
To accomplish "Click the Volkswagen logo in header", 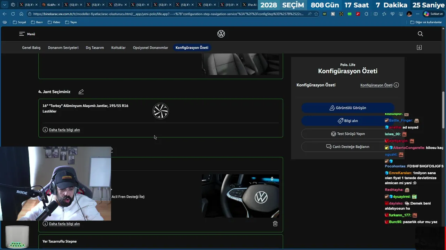I will [x=221, y=34].
